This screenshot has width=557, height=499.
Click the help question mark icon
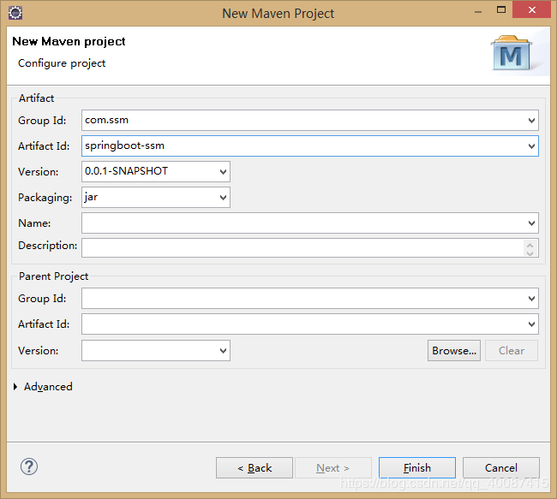tap(29, 466)
